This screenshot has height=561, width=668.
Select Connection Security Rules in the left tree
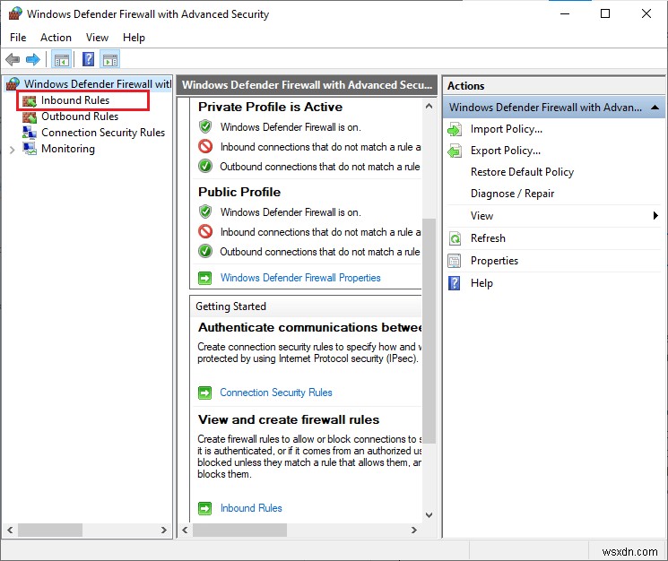(x=103, y=133)
